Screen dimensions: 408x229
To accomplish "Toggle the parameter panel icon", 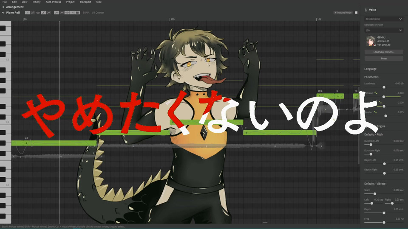I will point(77,12).
